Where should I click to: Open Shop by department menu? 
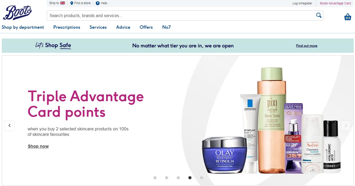pyautogui.click(x=23, y=27)
